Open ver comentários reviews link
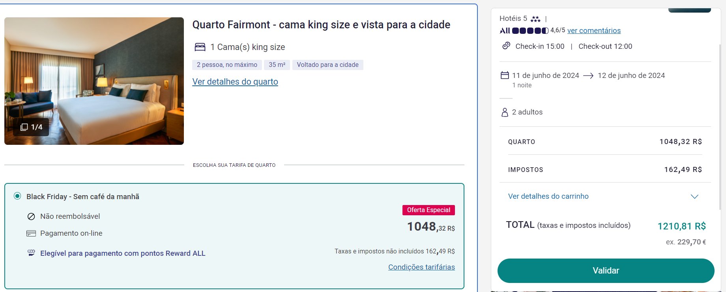Image resolution: width=726 pixels, height=292 pixels. click(x=594, y=31)
